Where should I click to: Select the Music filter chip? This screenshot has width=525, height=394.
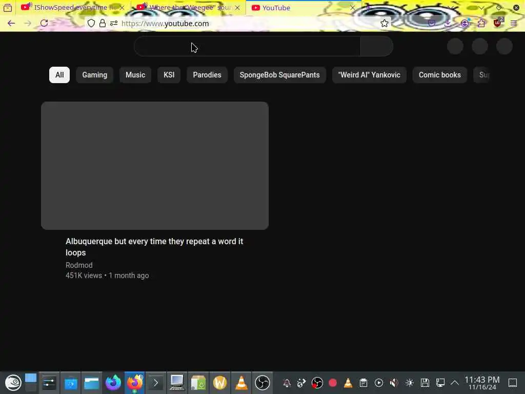point(135,75)
